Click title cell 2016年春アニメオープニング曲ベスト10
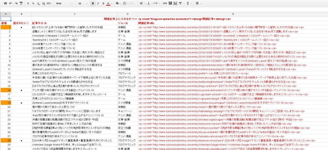The image size is (328, 150). tap(74, 44)
